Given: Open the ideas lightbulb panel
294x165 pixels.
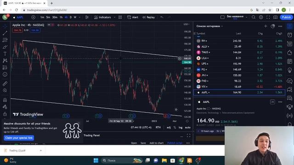Looking at the screenshot, I should [290, 70].
